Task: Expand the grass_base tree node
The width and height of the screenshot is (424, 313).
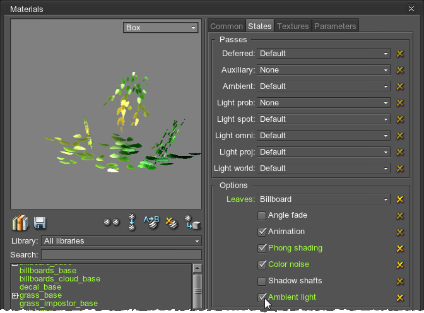Action: (x=15, y=295)
